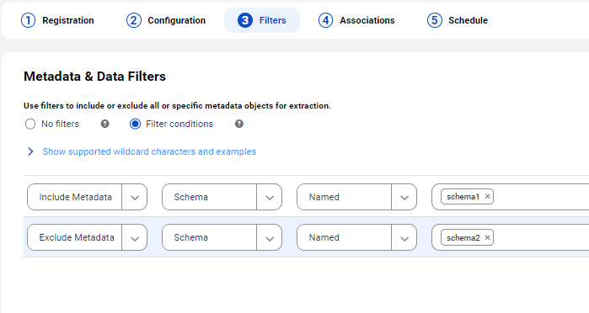Click the step 4 circle icon
This screenshot has width=589, height=313.
tap(326, 20)
